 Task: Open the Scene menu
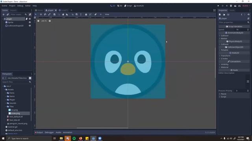[4, 6]
